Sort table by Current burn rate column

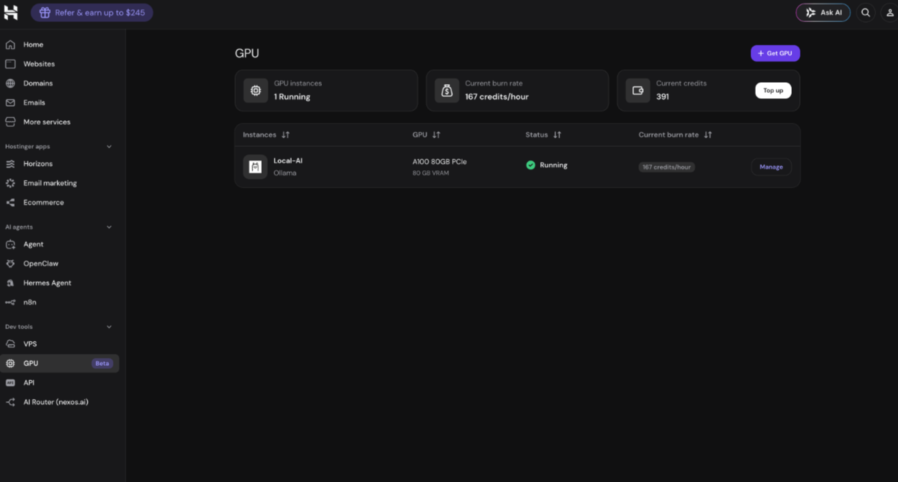coord(708,135)
